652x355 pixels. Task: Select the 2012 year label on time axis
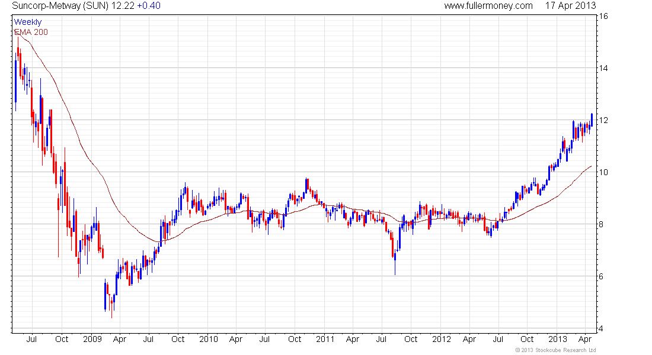coord(441,339)
